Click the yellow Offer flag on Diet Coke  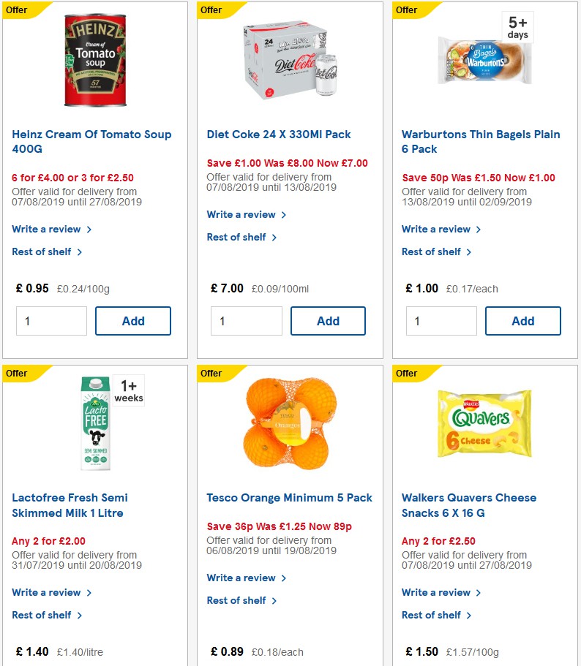(x=210, y=10)
